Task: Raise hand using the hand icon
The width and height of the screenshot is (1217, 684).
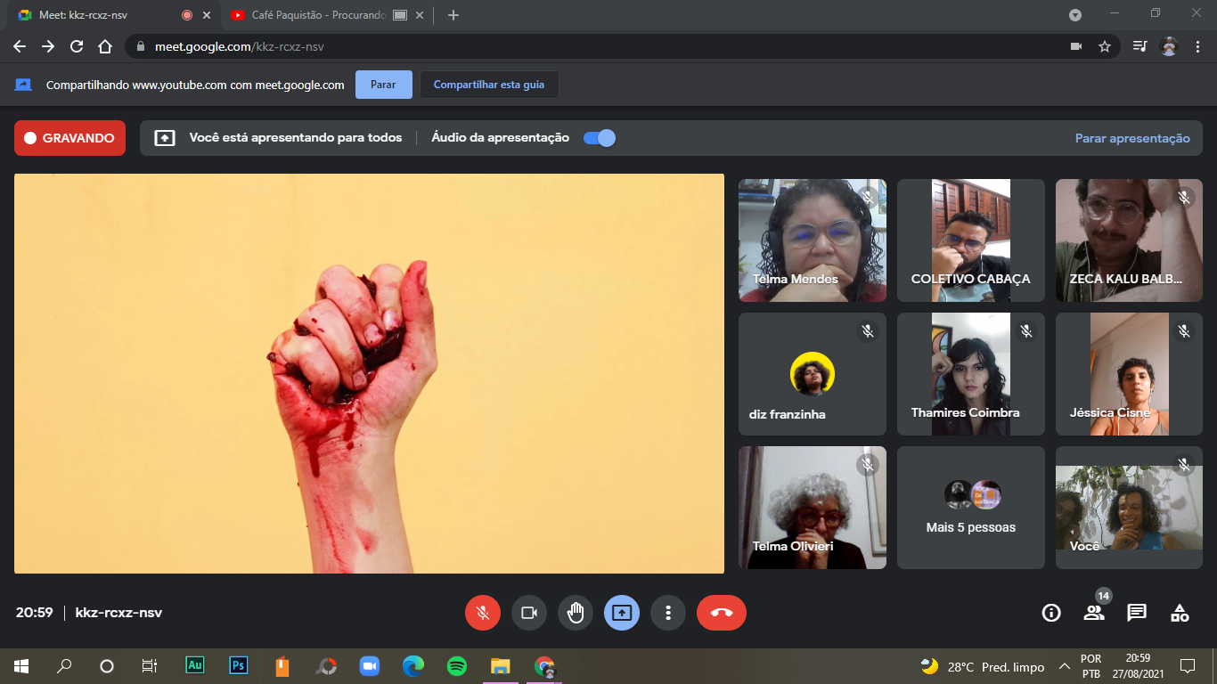Action: pyautogui.click(x=576, y=613)
